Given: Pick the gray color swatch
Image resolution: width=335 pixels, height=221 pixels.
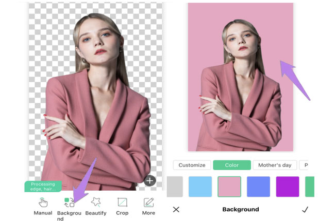Looking at the screenshot, I should pyautogui.click(x=175, y=187).
